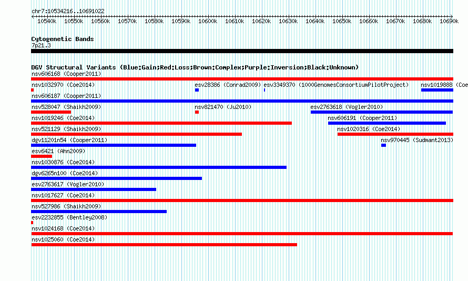
Task: Open the nsv527986 (Shaikh2009) label
Action: (x=66, y=206)
